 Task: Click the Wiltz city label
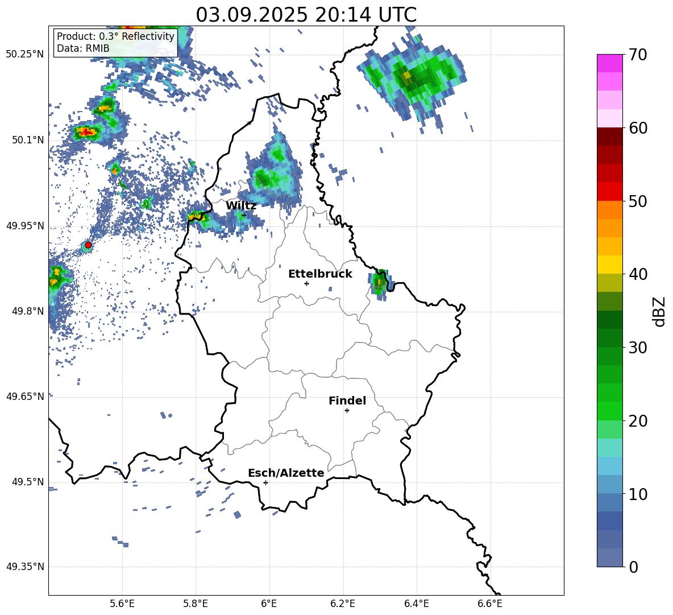(241, 206)
